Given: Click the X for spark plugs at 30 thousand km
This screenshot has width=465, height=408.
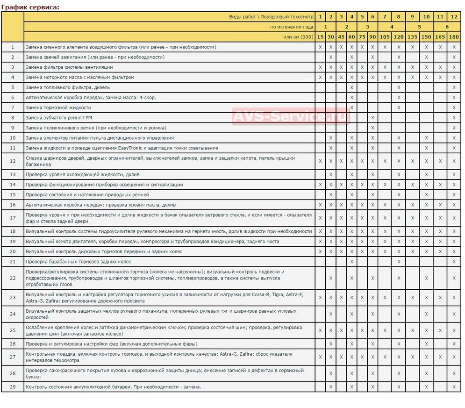Looking at the screenshot, I should coord(331,57).
